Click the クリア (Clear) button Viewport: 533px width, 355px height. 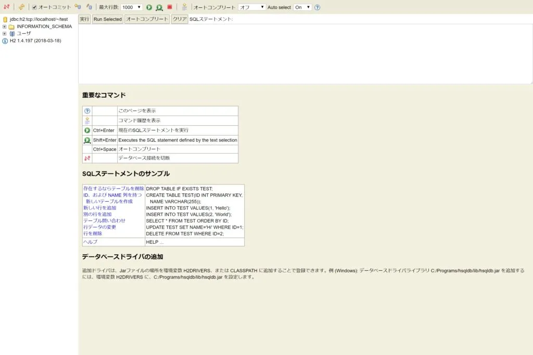[180, 19]
